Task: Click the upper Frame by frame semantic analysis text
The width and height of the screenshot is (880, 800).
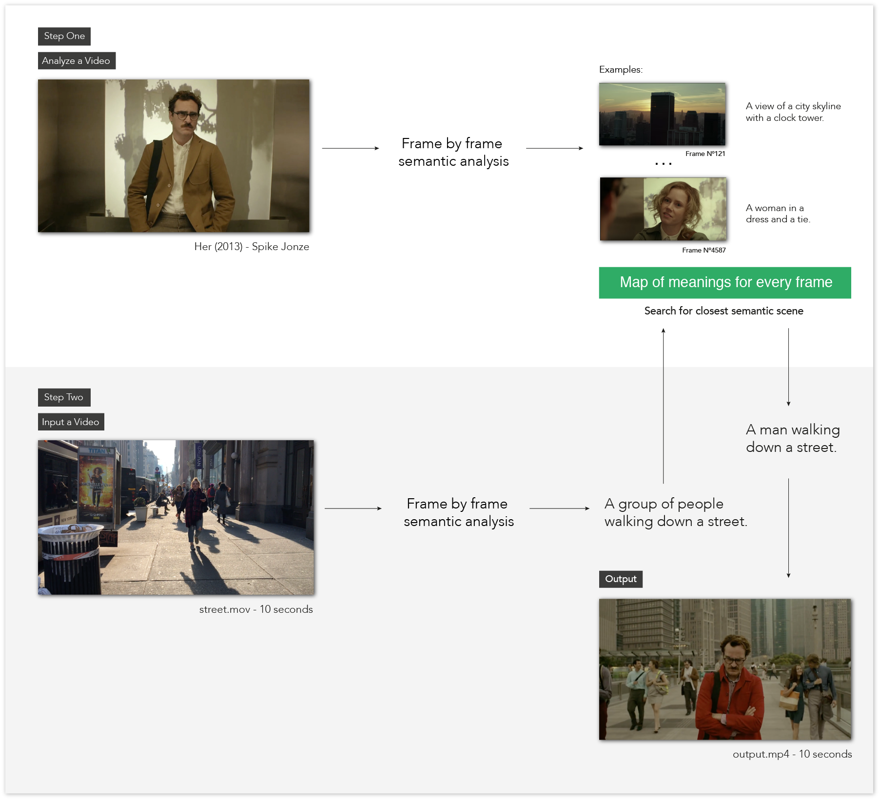Action: click(453, 152)
